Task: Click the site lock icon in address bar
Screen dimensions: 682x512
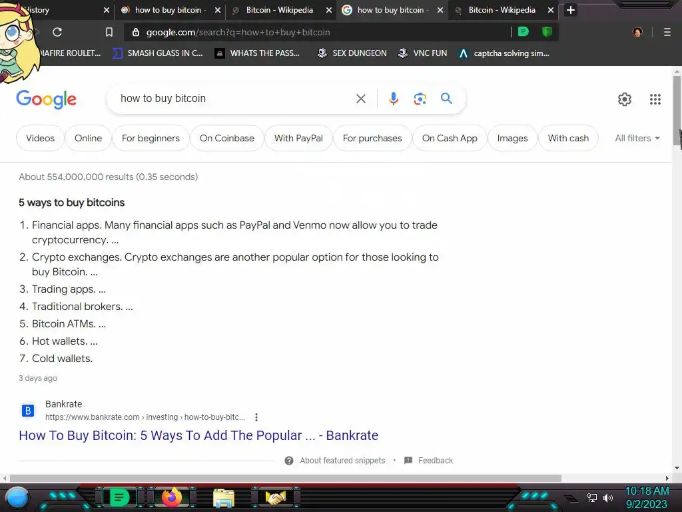Action: [x=136, y=32]
